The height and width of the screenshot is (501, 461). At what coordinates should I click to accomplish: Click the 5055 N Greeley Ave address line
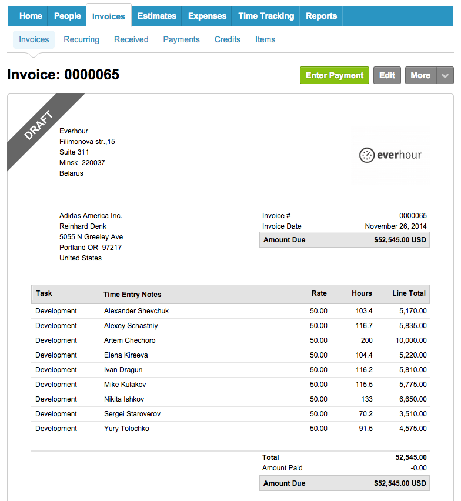pos(91,237)
